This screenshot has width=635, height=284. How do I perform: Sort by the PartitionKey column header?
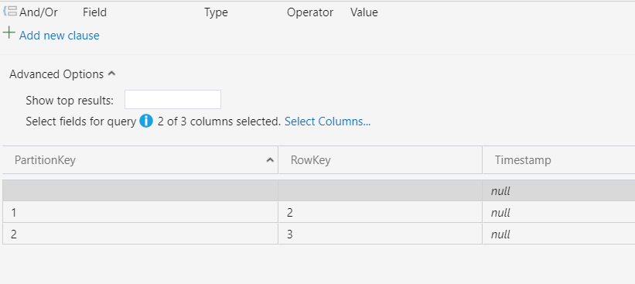140,160
